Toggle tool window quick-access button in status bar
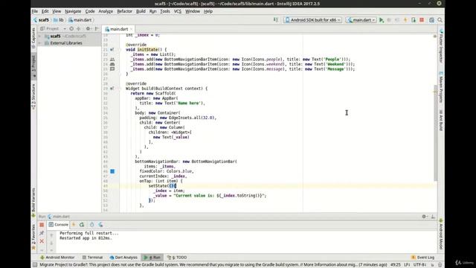Screen dimensions: 476x268 35,265
